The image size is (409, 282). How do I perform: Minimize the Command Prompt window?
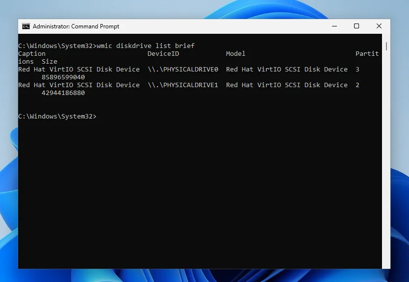tap(334, 26)
